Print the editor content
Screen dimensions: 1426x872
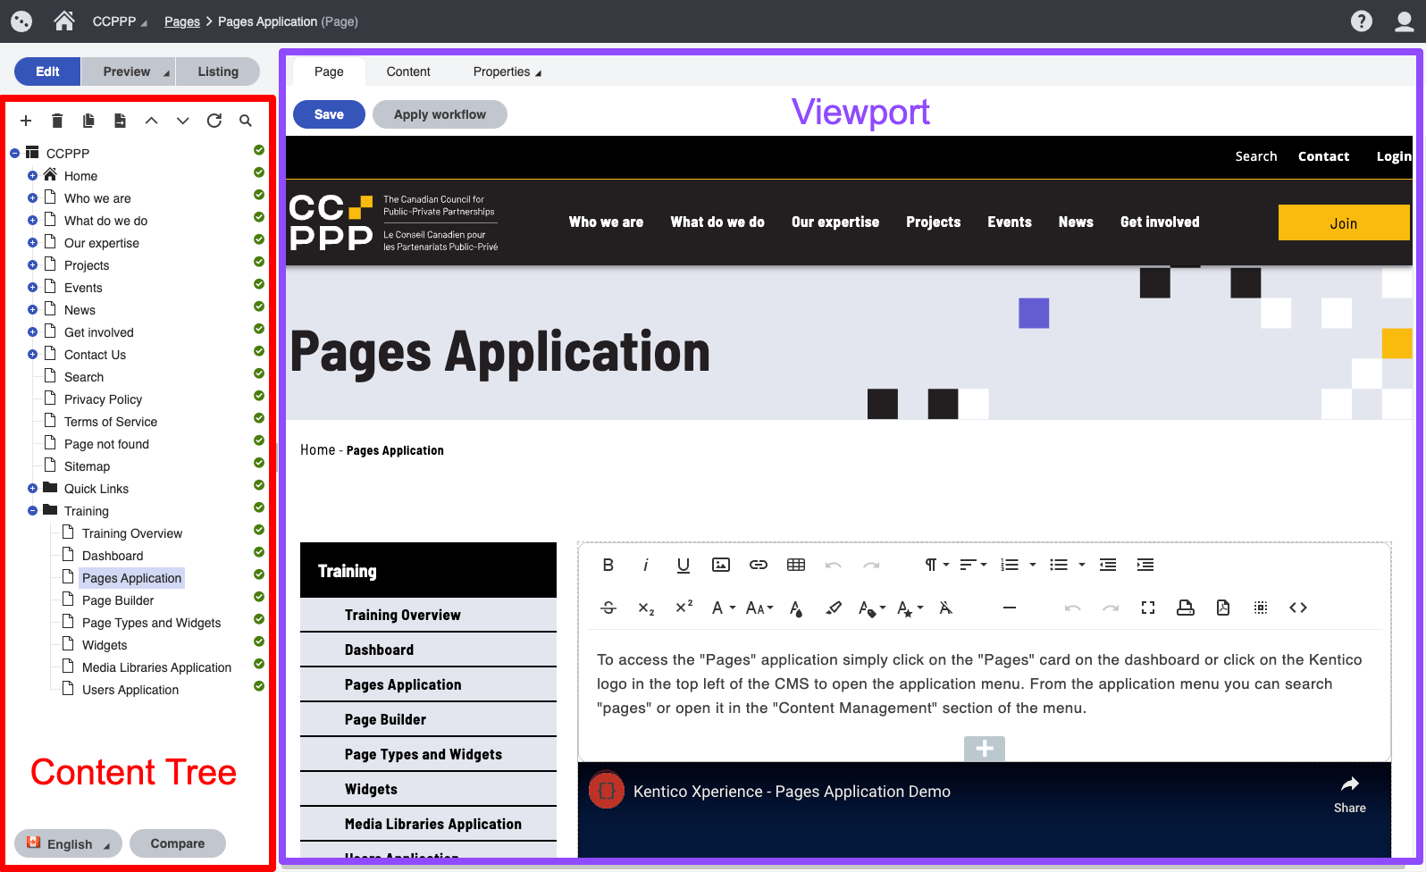1186,608
